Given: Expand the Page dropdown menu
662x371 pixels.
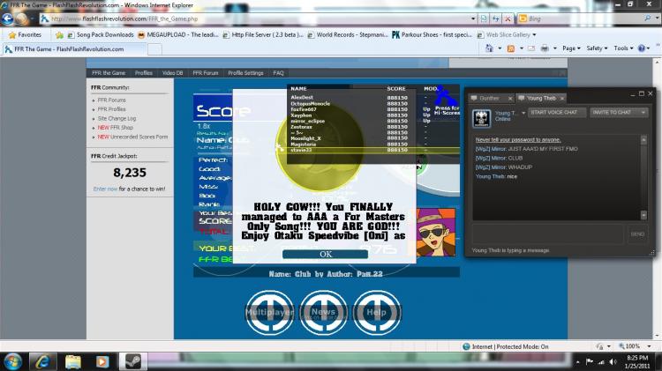Looking at the screenshot, I should pos(571,48).
